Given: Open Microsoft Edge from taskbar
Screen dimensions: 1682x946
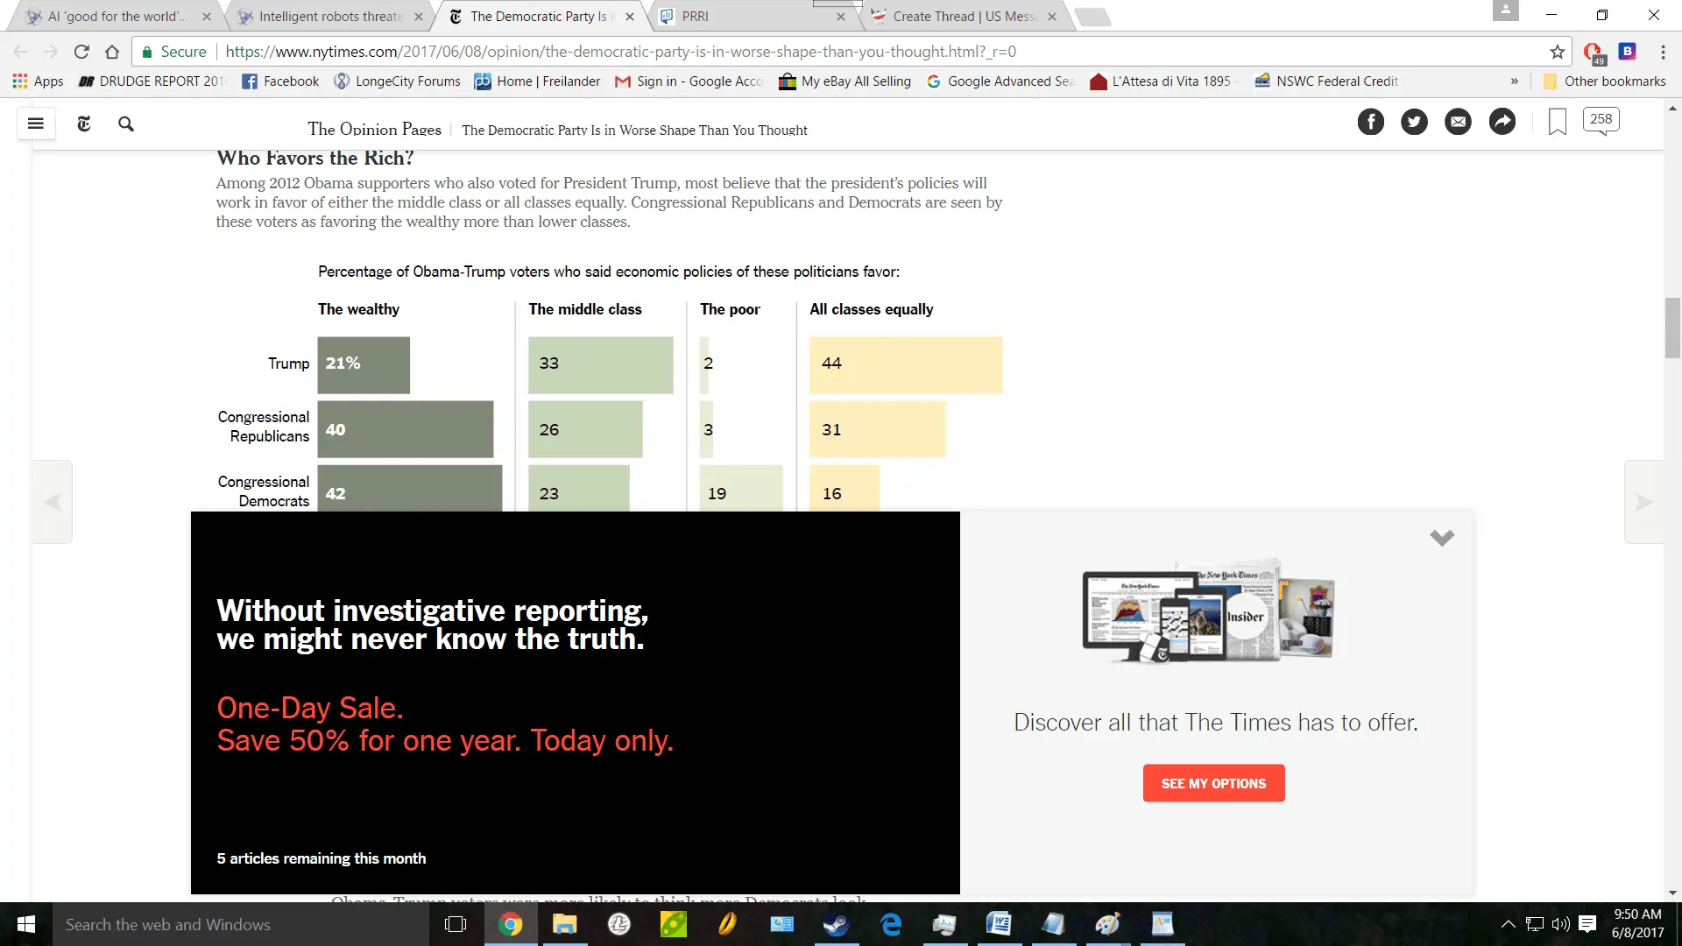Looking at the screenshot, I should point(891,924).
